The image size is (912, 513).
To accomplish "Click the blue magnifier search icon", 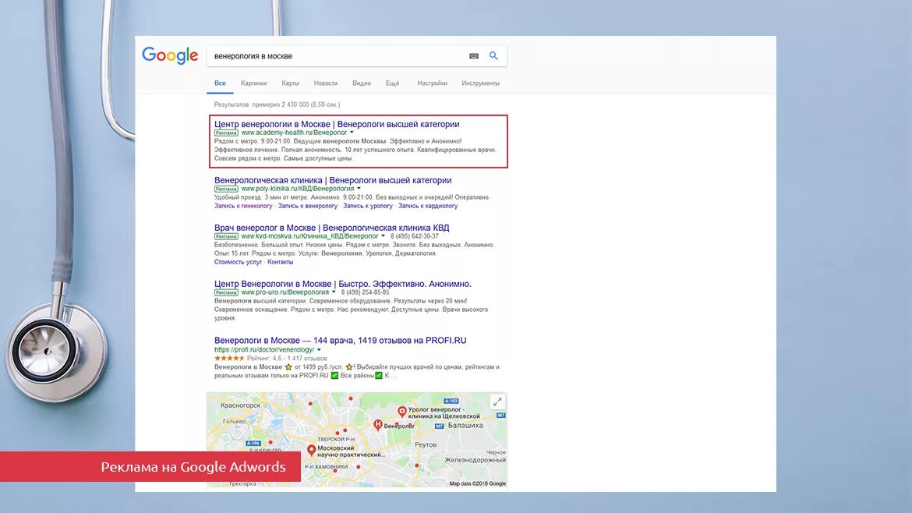I will click(493, 56).
